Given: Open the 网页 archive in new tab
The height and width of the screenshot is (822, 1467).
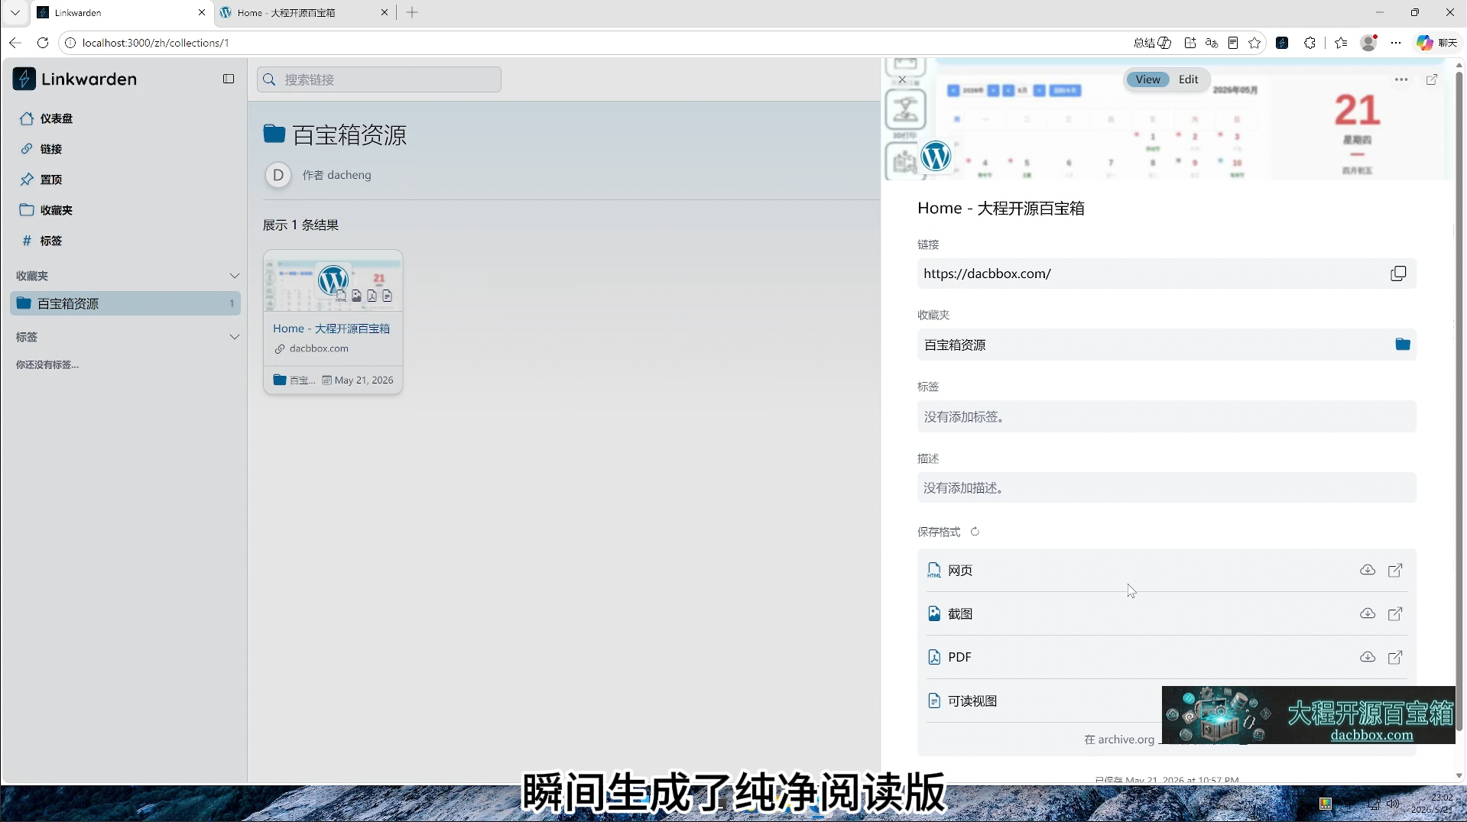Looking at the screenshot, I should 1395,570.
